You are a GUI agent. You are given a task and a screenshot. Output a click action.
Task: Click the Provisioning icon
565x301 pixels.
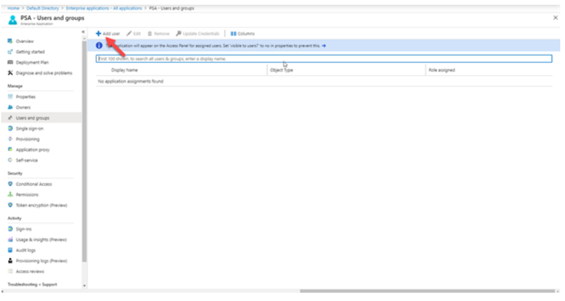[10, 139]
